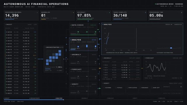The image size is (187, 105).
Task: Open the Anomalies card corner icon
Action: [x=73, y=13]
